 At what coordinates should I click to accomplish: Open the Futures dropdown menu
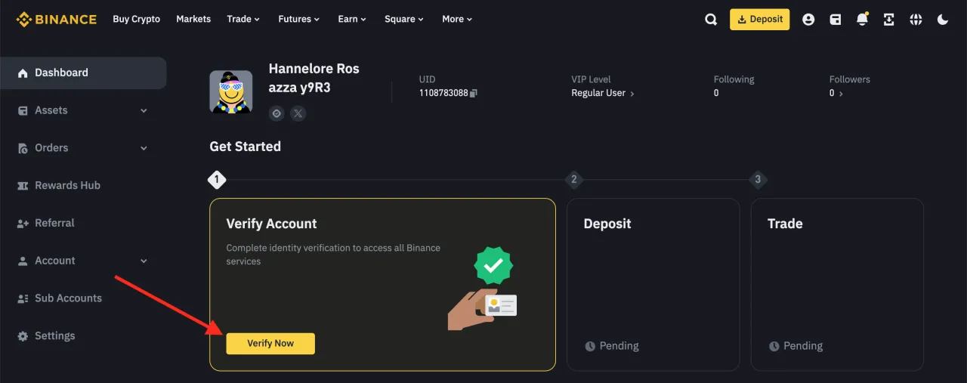pos(298,19)
